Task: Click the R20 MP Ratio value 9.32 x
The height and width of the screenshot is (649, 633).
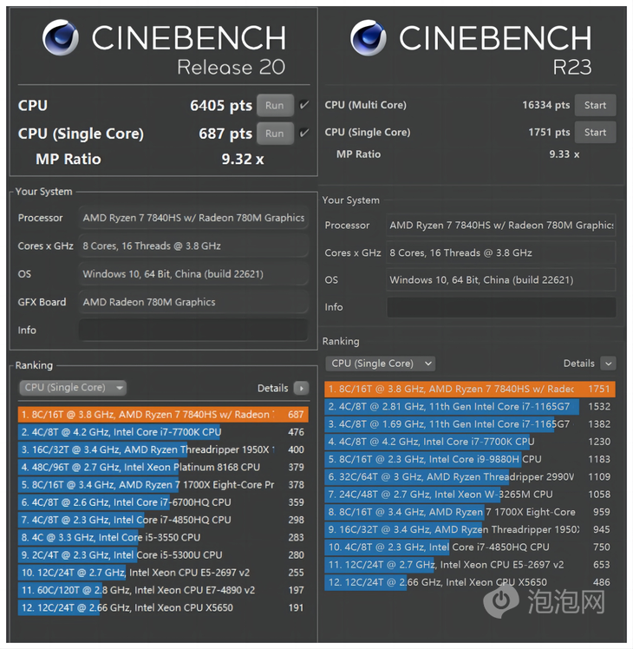Action: point(243,160)
